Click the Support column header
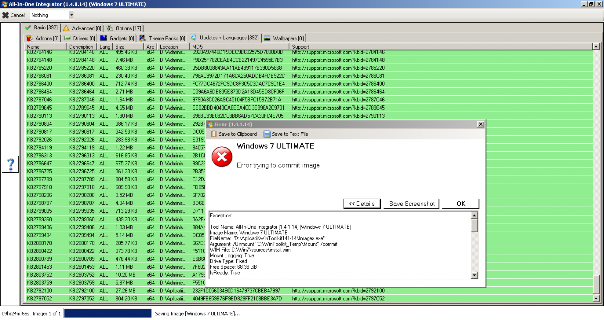Screen dimensions: 604x320 (441, 47)
